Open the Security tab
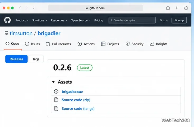Viewport: 194px width, 127px height. [134, 44]
